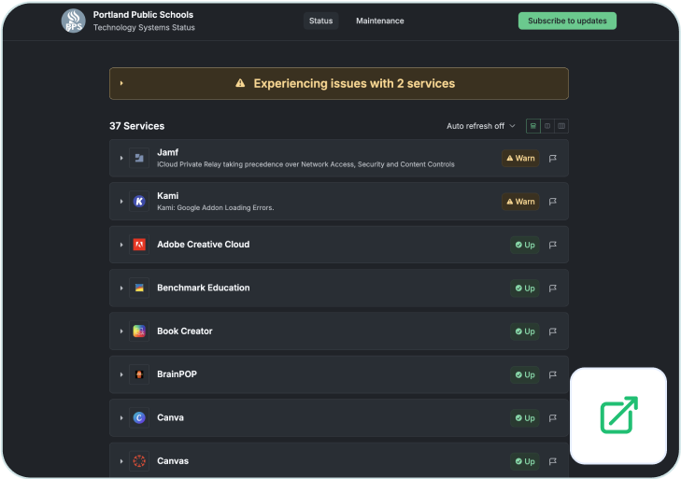The width and height of the screenshot is (681, 479).
Task: Click the Canva logo icon
Action: click(139, 417)
